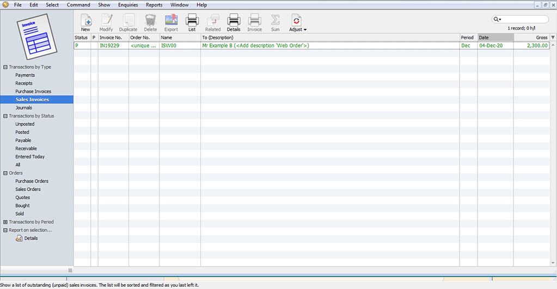The width and height of the screenshot is (557, 289).
Task: Click the search magnifier dropdown icon
Action: [x=497, y=20]
